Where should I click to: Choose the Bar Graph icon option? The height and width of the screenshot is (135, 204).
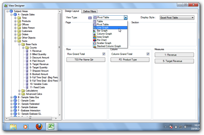(95, 31)
